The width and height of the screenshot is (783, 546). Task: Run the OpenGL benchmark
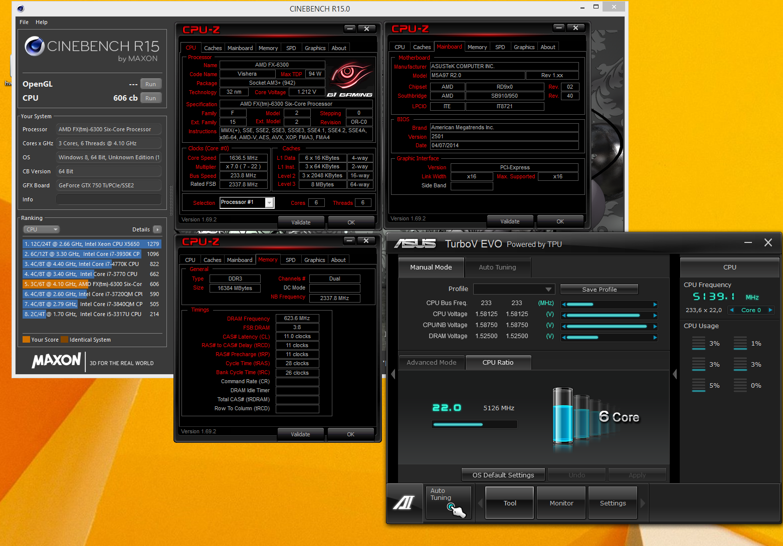tap(151, 84)
